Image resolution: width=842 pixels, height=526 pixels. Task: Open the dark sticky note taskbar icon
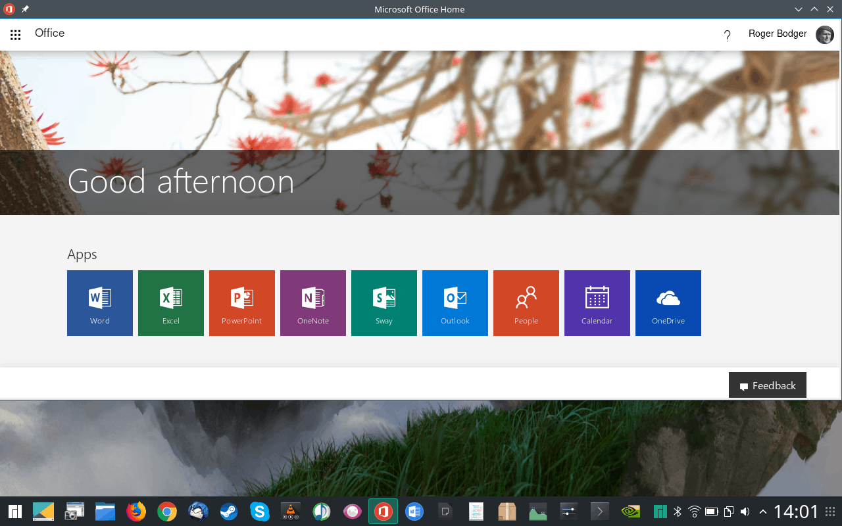click(445, 512)
